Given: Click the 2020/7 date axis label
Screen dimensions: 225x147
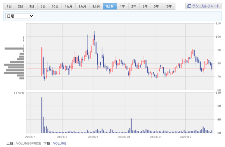Looking at the screenshot, I should click(30, 137).
